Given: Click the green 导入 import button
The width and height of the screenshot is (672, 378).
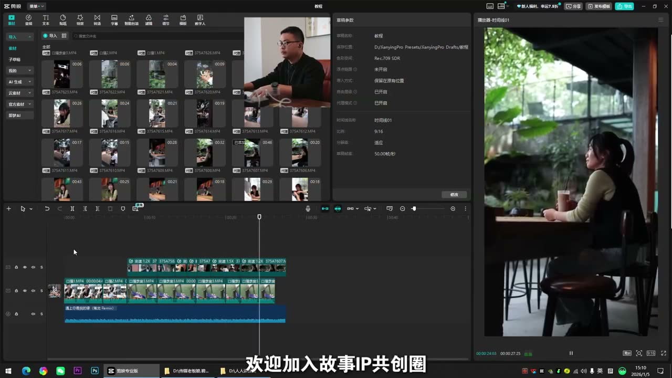Looking at the screenshot, I should tap(50, 36).
